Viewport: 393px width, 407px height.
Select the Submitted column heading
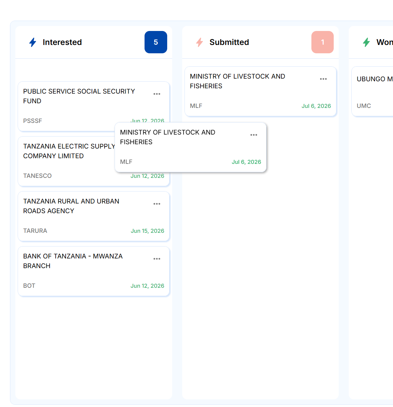229,42
